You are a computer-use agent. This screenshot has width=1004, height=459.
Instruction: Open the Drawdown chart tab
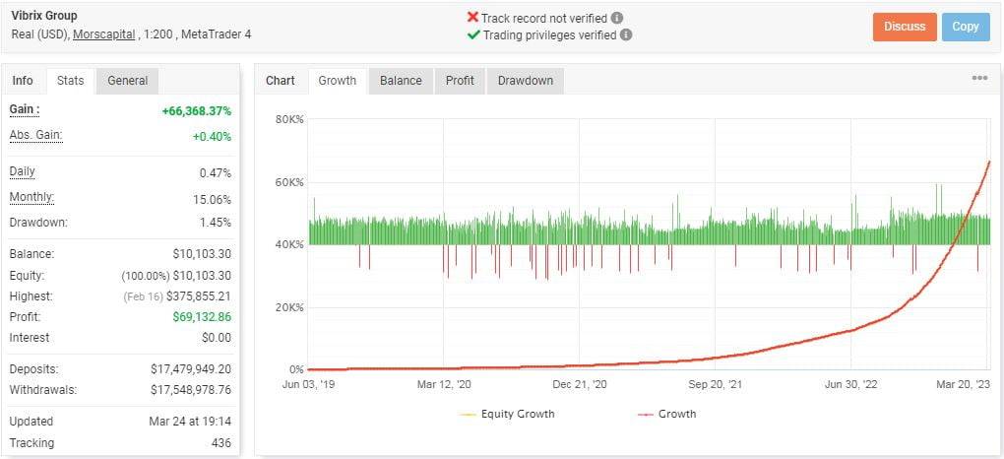coord(526,81)
